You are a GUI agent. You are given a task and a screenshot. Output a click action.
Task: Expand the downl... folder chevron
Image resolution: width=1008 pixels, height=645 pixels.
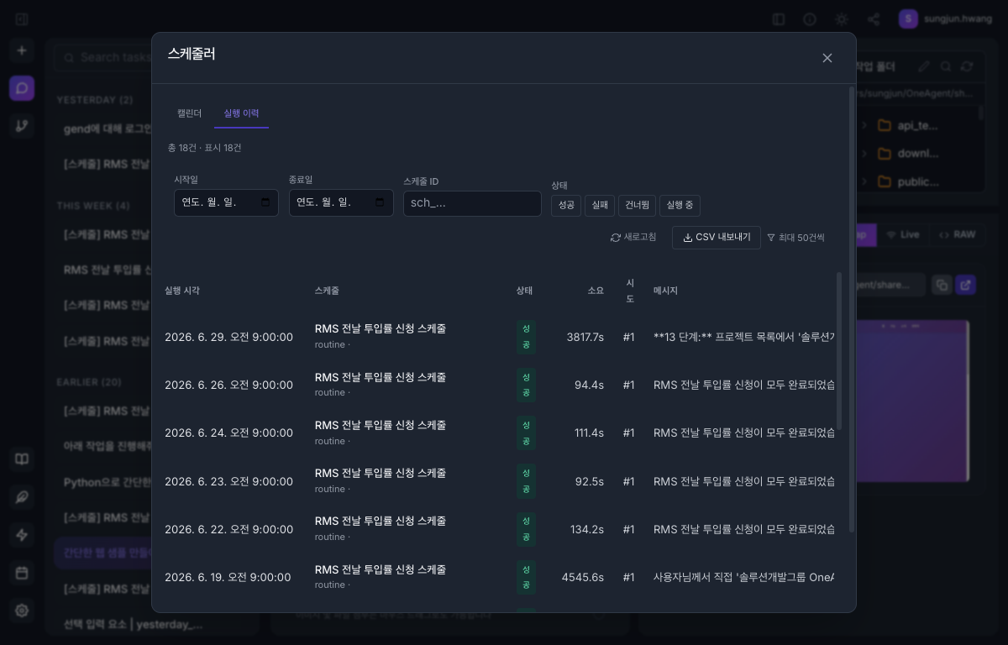pos(864,154)
